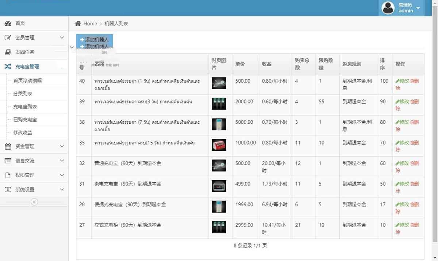This screenshot has height=261, width=438.
Task: Click the shuffle icon beside 充电宝管理
Action: [x=8, y=67]
